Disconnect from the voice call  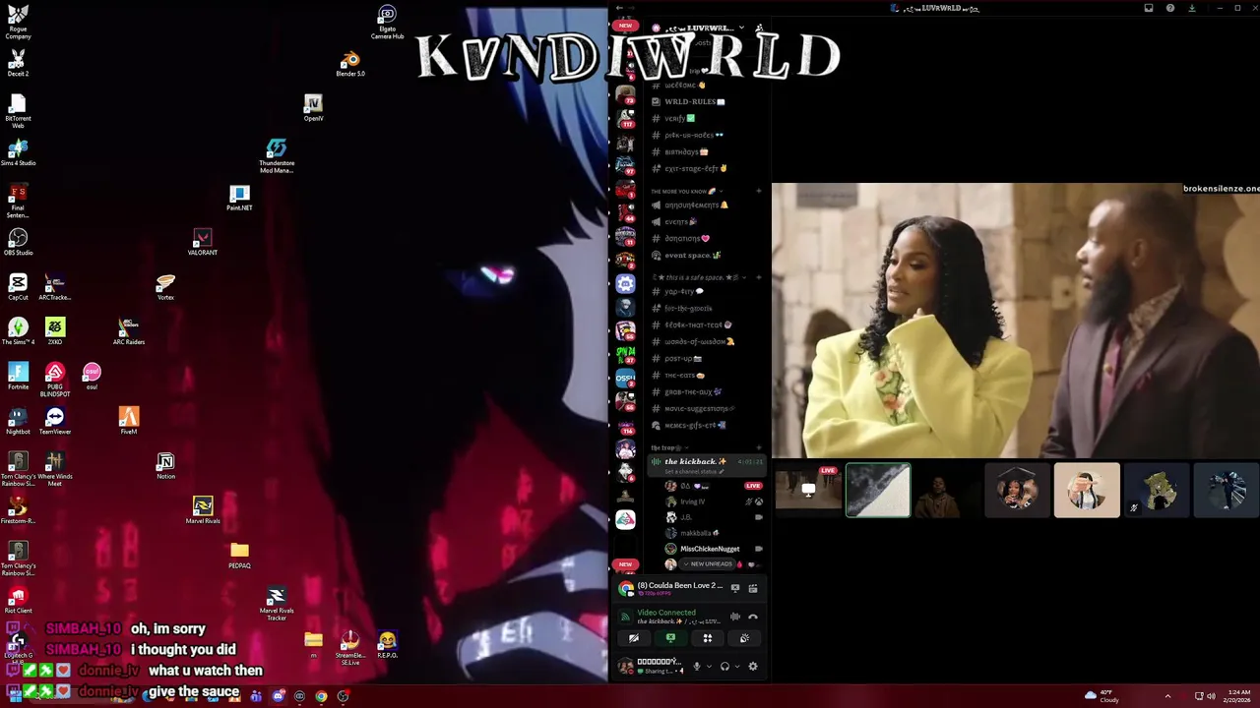753,618
